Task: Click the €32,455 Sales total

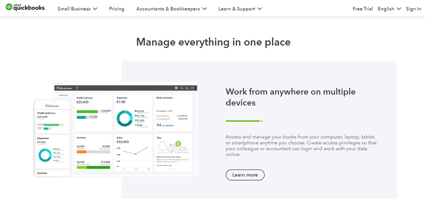Action: 123,142
